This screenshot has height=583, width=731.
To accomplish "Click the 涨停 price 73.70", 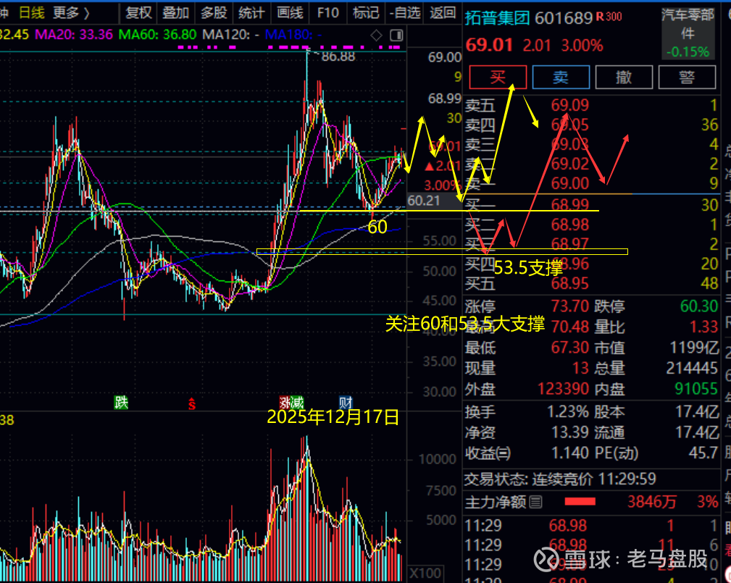I will (x=569, y=306).
